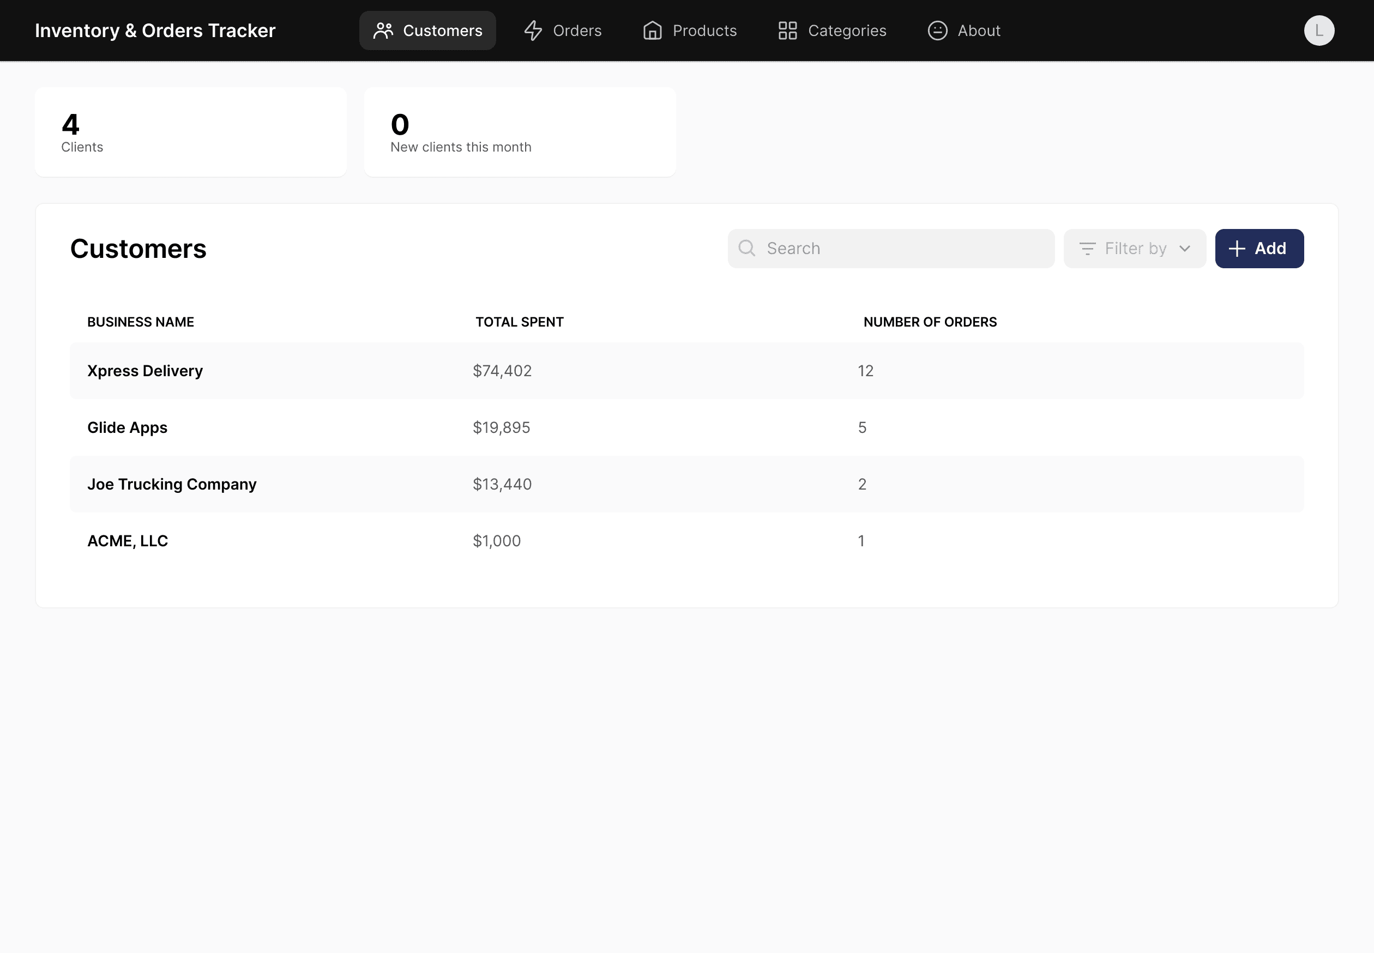Click the Customers section heading
The image size is (1374, 953).
pos(138,249)
